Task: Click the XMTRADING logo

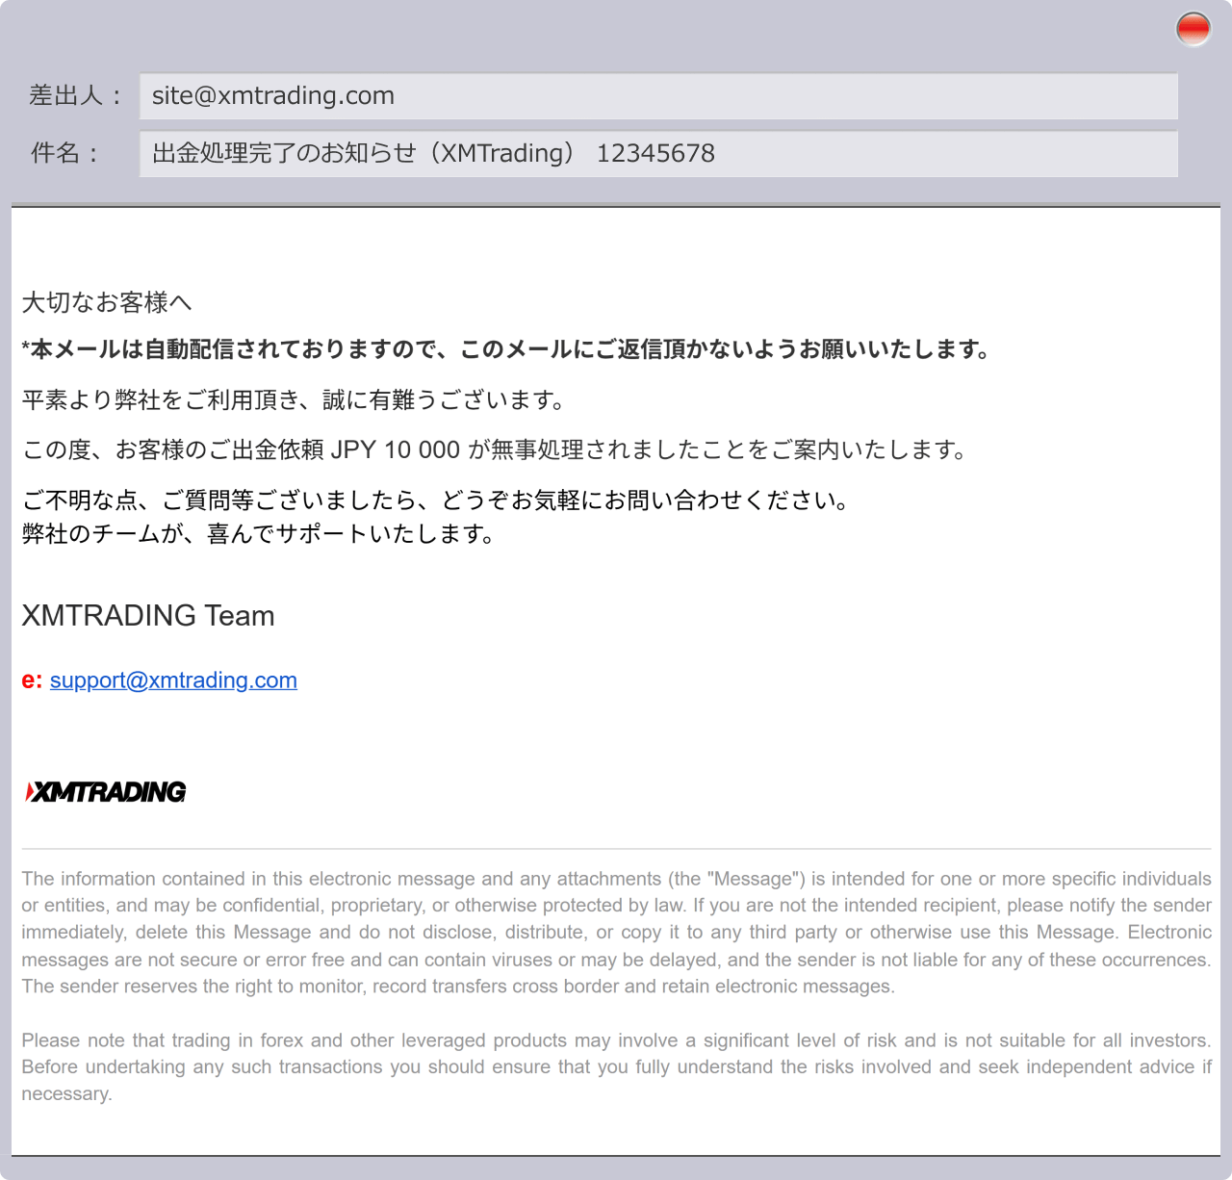Action: pyautogui.click(x=106, y=792)
